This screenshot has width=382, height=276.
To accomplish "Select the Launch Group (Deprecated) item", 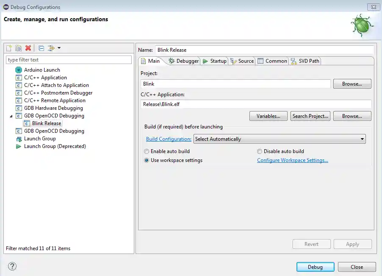I will point(55,146).
